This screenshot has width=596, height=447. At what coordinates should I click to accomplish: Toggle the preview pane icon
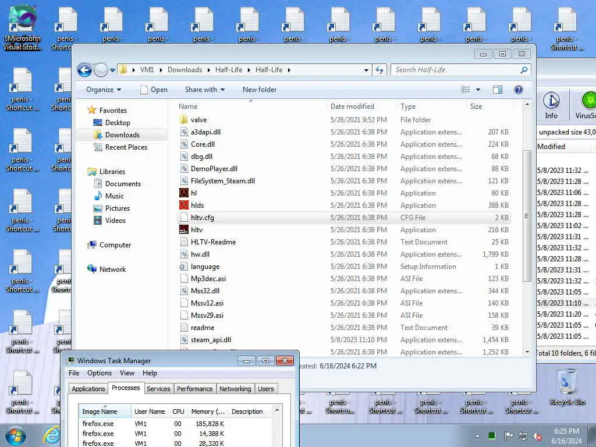[x=498, y=90]
